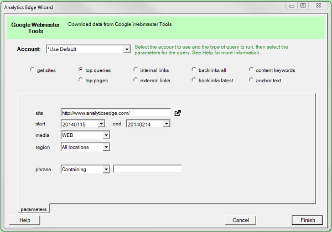Expand the end date dropdown

click(x=166, y=124)
